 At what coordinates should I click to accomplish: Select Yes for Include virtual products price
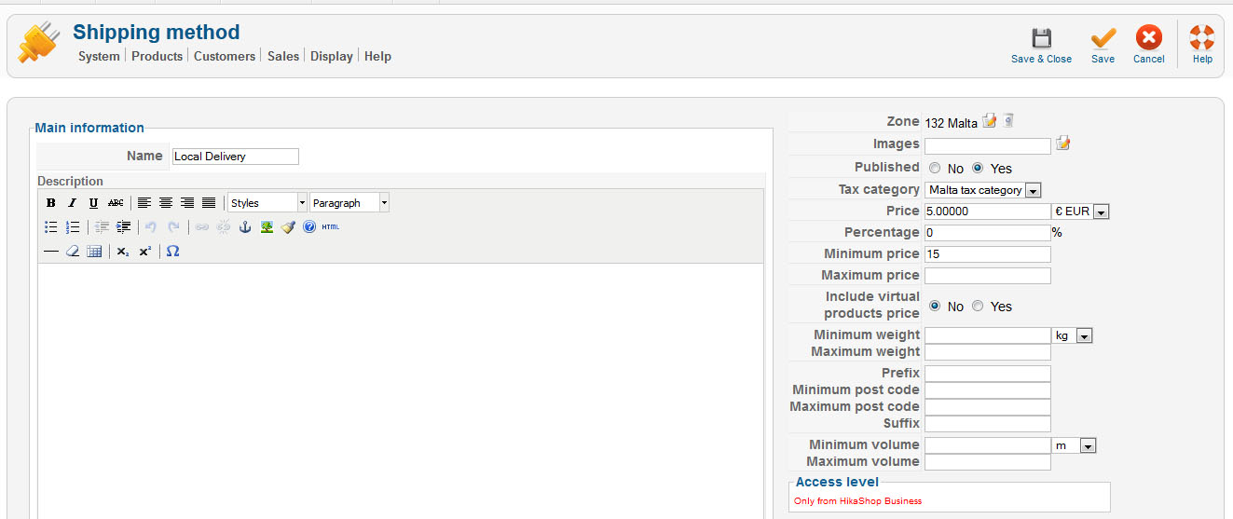click(978, 306)
